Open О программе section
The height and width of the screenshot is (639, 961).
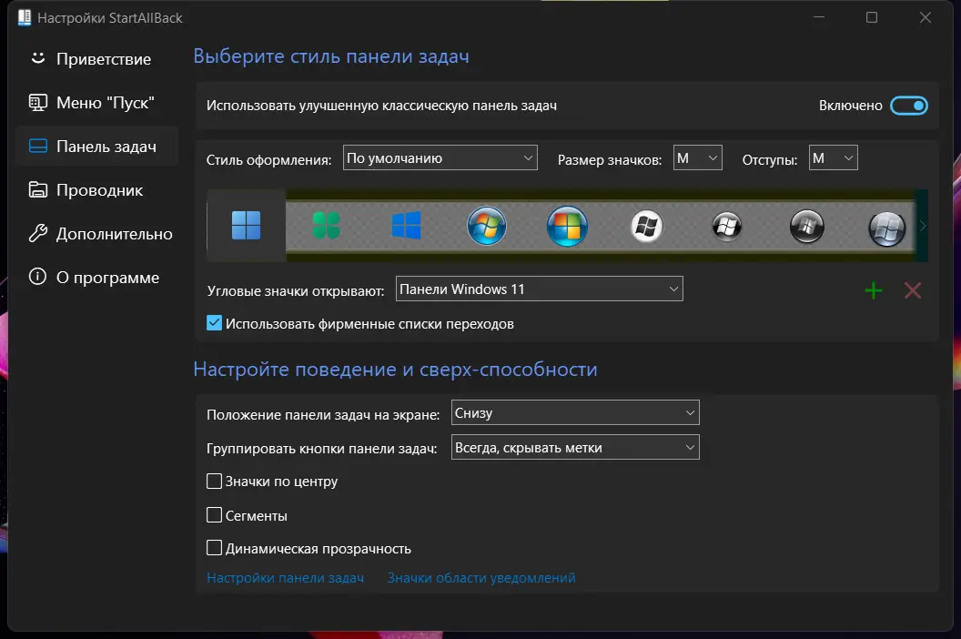[96, 278]
